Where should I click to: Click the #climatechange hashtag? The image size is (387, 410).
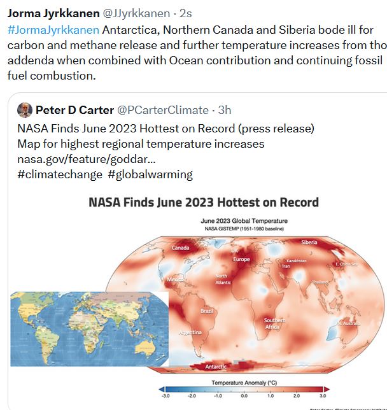coord(60,174)
